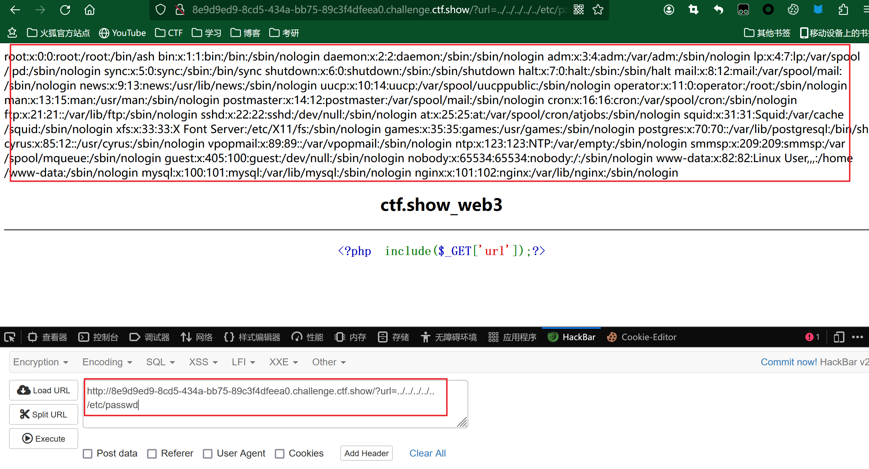869x469 pixels.
Task: Click the browser reload icon
Action: click(65, 10)
